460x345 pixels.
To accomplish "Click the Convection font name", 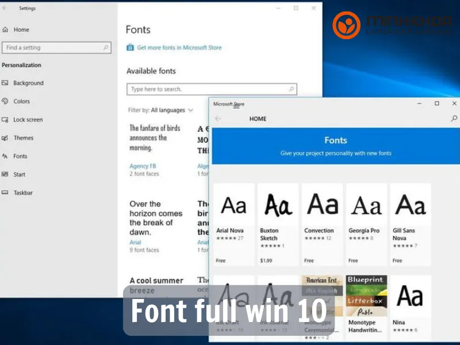I will point(319,231).
